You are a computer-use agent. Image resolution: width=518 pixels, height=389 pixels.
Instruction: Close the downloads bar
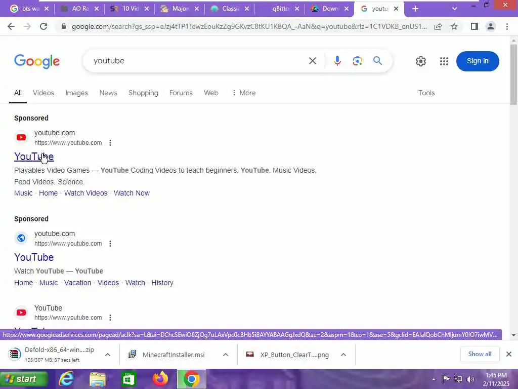click(x=509, y=354)
